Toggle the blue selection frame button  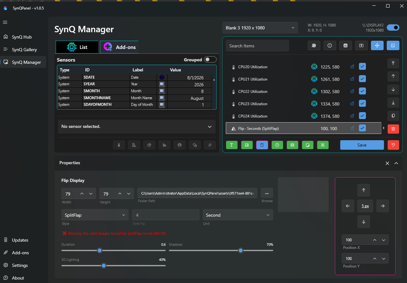coord(393,46)
